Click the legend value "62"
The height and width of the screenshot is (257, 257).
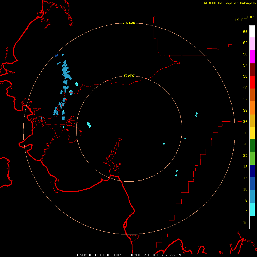(245, 43)
